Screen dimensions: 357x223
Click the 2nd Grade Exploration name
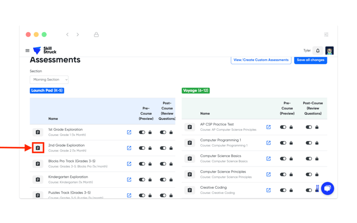click(66, 145)
